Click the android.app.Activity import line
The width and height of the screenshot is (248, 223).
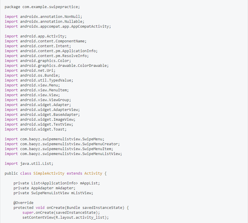(x=35, y=36)
